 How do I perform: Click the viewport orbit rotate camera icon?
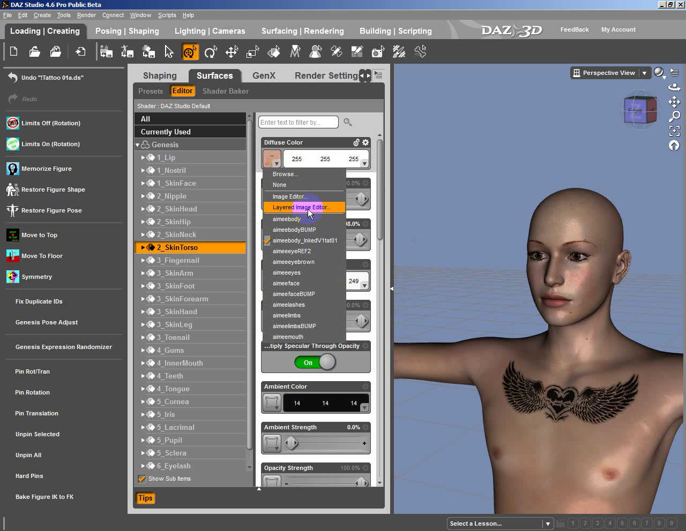point(674,87)
